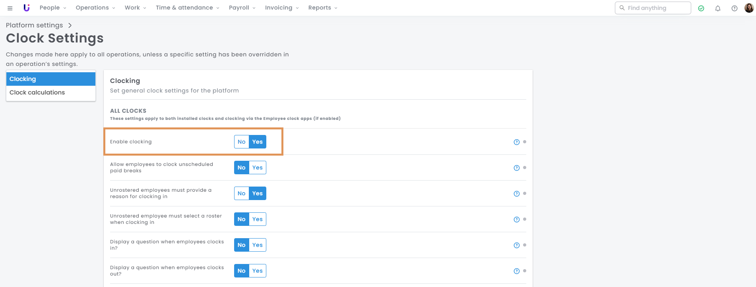Click the green checkmark status icon

tap(701, 8)
